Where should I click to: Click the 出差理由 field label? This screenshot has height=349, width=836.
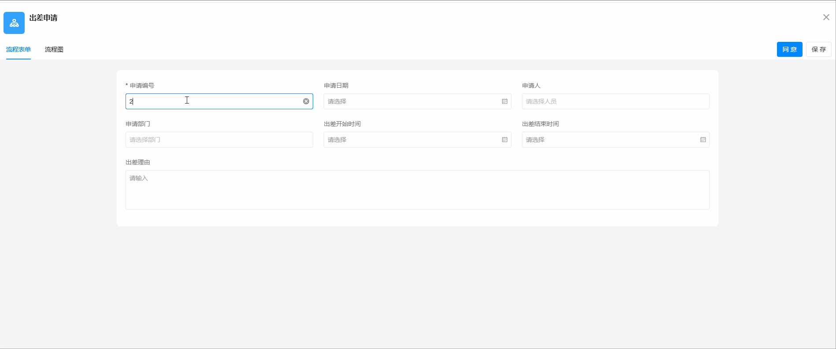click(x=138, y=162)
